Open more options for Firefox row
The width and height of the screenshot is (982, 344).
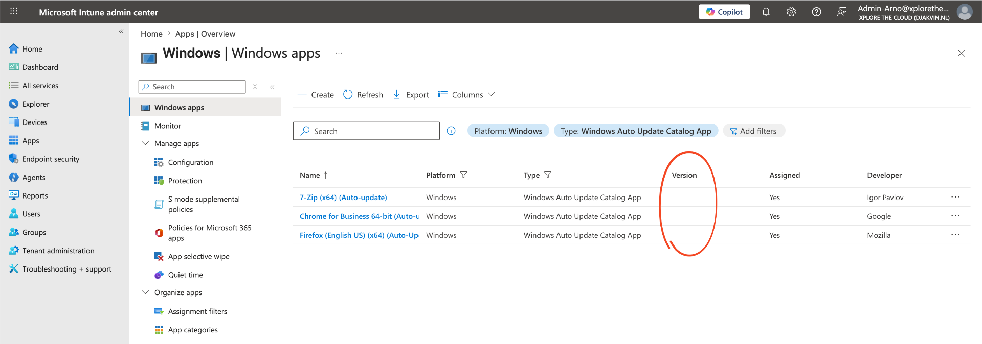click(955, 235)
